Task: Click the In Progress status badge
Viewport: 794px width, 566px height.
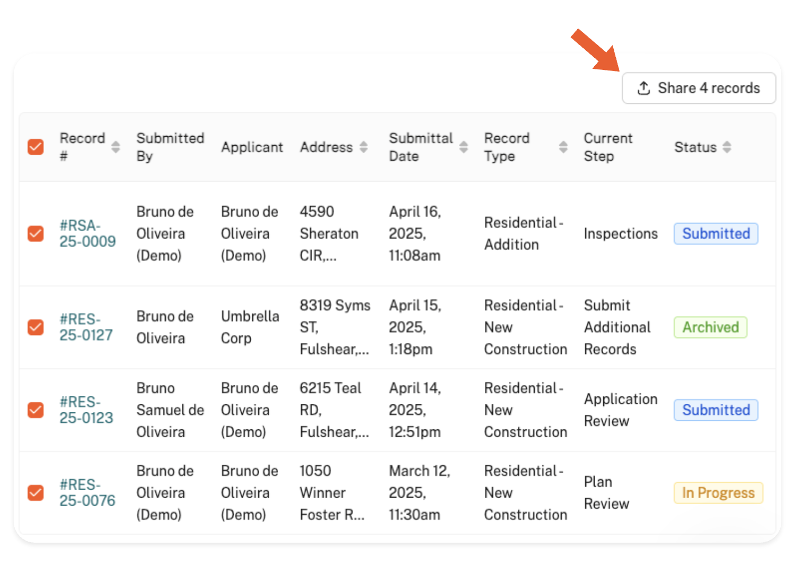Action: coord(718,492)
